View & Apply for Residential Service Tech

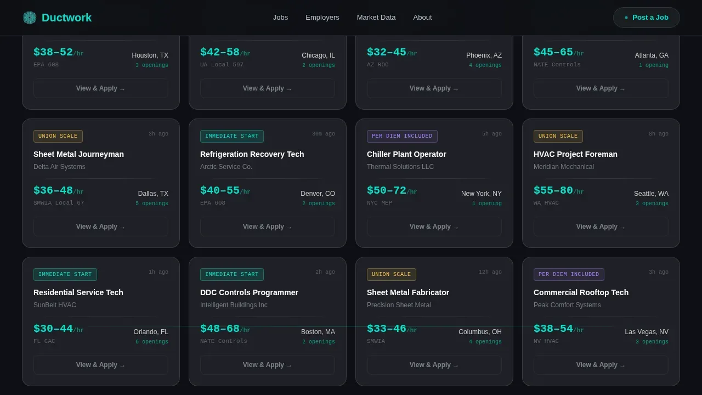101,365
